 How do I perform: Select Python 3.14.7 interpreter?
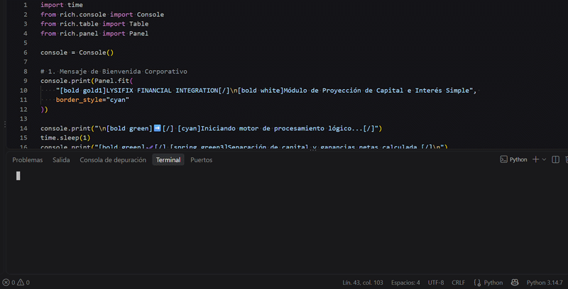click(545, 283)
